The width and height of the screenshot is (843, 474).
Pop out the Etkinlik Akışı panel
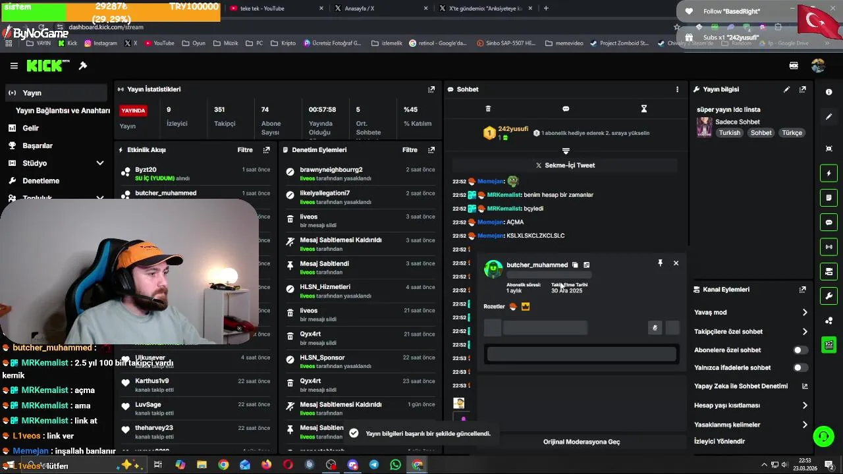[266, 150]
